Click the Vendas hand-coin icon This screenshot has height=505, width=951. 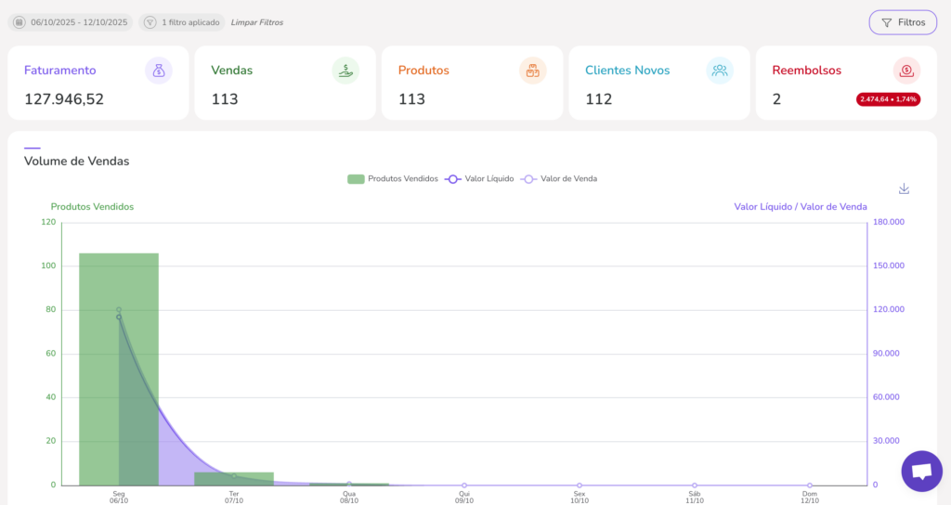tap(345, 71)
